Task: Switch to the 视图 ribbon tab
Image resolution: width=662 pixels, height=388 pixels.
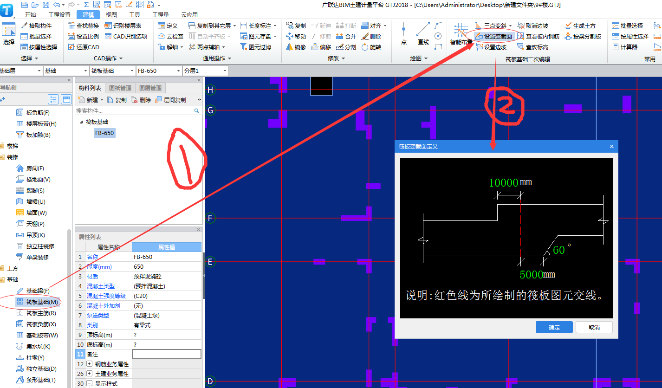Action: pyautogui.click(x=111, y=14)
